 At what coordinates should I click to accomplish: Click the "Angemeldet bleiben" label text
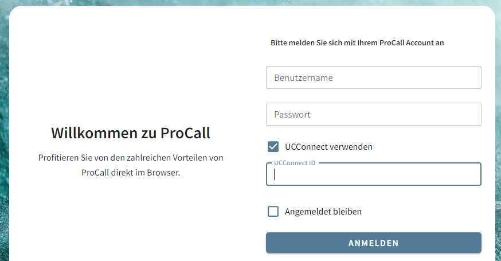click(x=323, y=212)
